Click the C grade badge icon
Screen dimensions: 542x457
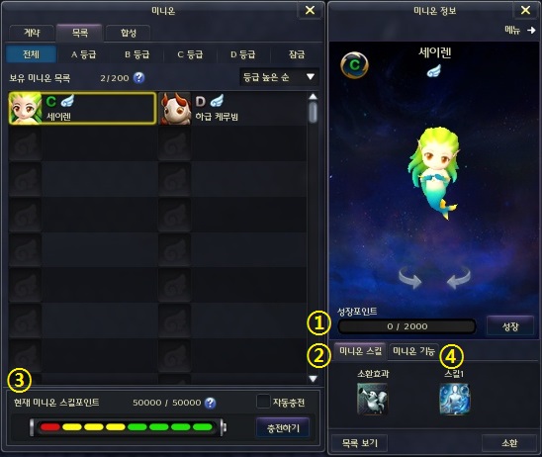pos(354,65)
